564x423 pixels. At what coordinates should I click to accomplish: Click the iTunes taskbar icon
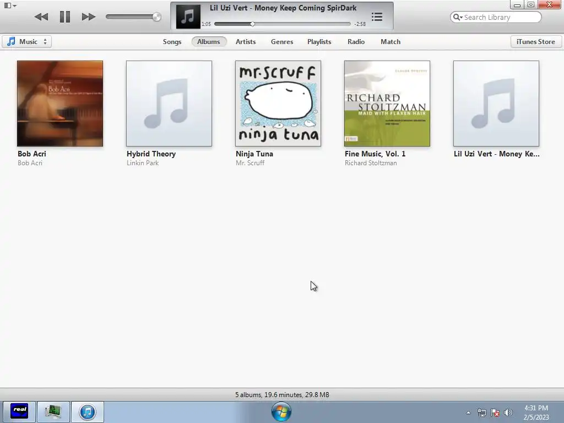coord(88,411)
